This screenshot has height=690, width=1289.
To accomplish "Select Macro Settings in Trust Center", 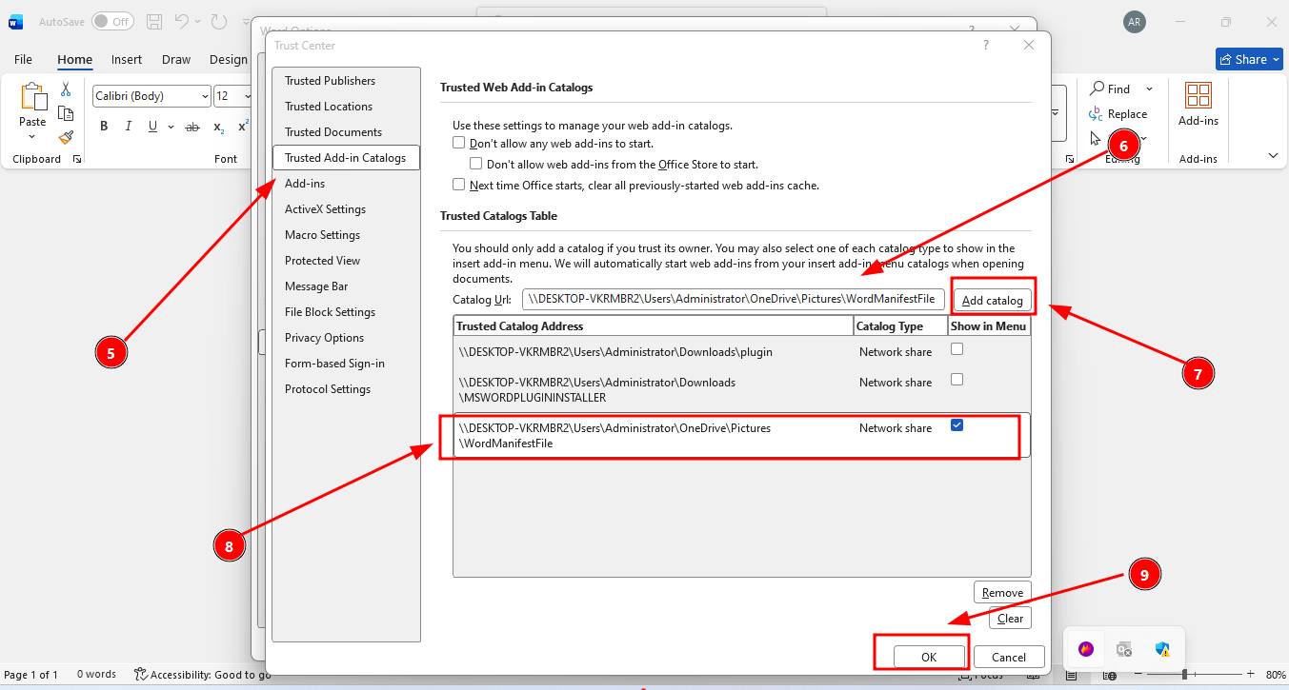I will 322,235.
